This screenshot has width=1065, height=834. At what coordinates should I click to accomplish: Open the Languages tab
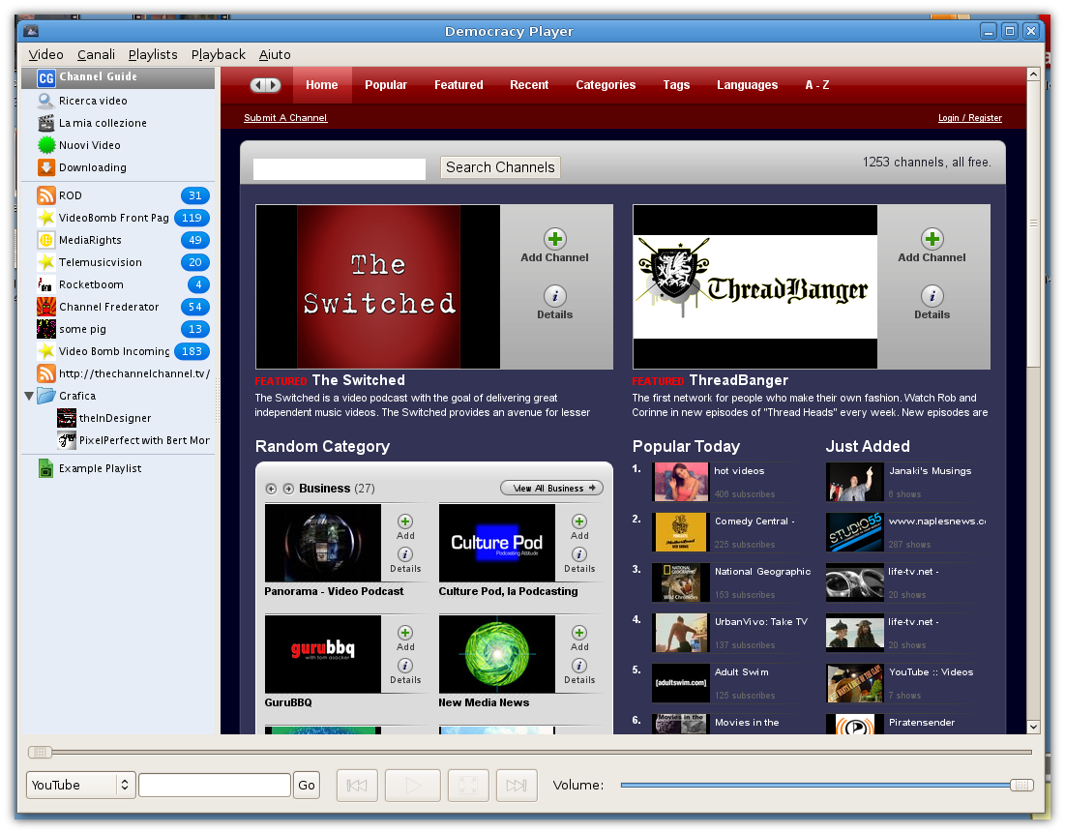[747, 85]
